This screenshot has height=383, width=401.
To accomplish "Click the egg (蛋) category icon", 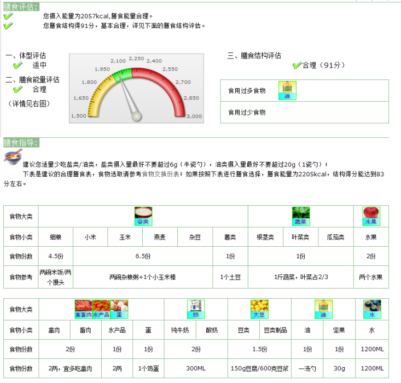I will 119,309.
